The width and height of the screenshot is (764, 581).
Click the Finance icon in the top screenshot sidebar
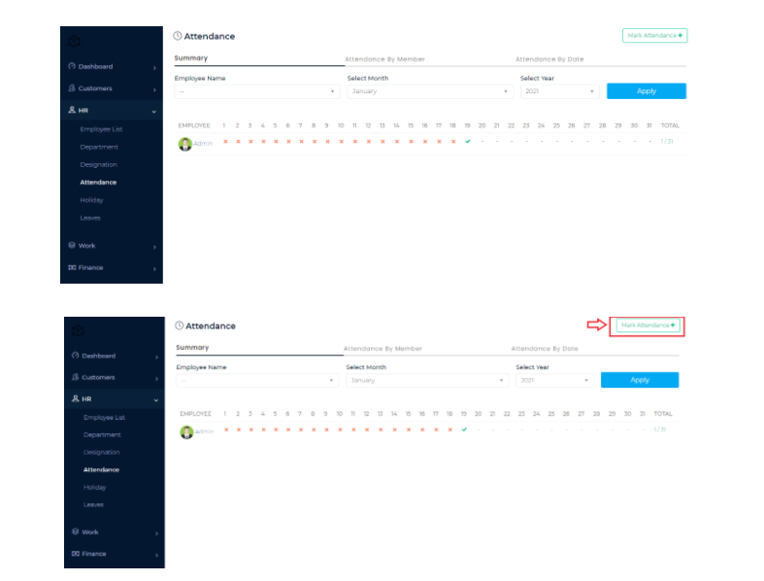coord(72,267)
